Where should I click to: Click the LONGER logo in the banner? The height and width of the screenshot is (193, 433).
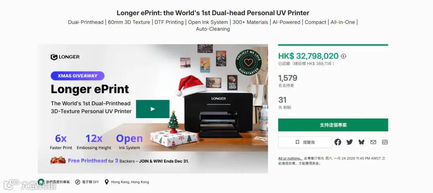coord(65,57)
